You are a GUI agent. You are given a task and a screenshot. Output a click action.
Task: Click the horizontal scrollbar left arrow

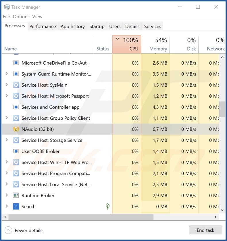tap(5, 217)
